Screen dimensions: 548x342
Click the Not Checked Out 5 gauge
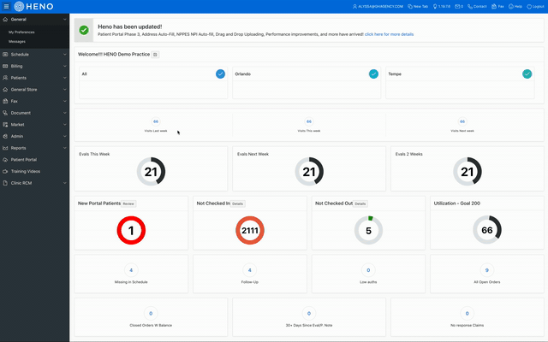[x=368, y=230]
